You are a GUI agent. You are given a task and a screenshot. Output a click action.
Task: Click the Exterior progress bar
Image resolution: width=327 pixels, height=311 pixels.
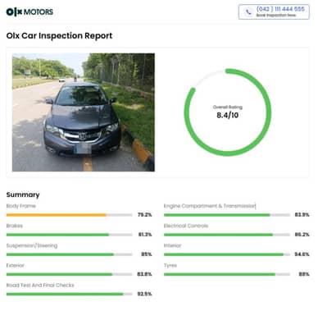tap(70, 274)
